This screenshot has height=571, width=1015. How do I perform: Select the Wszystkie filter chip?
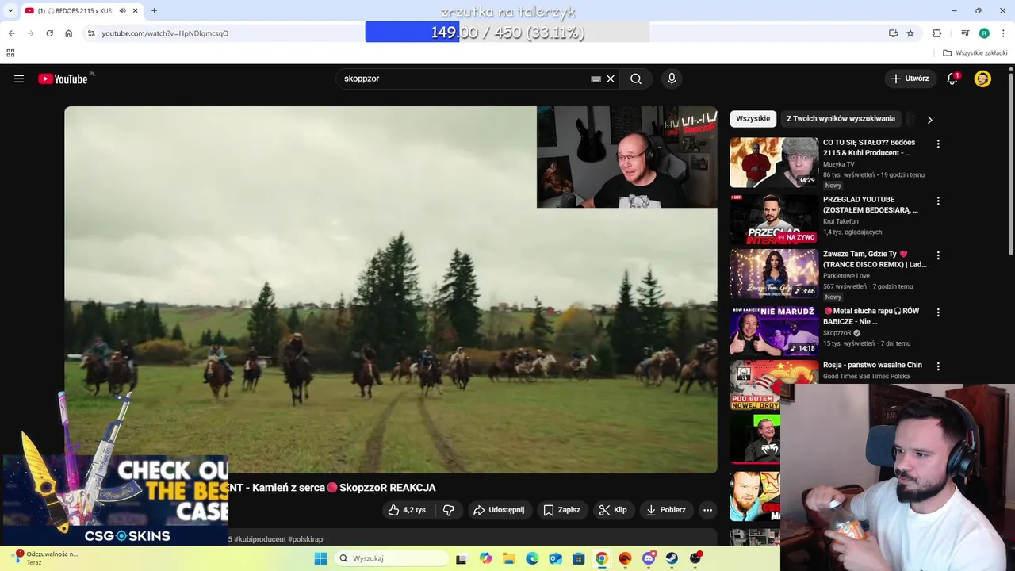[x=753, y=119]
